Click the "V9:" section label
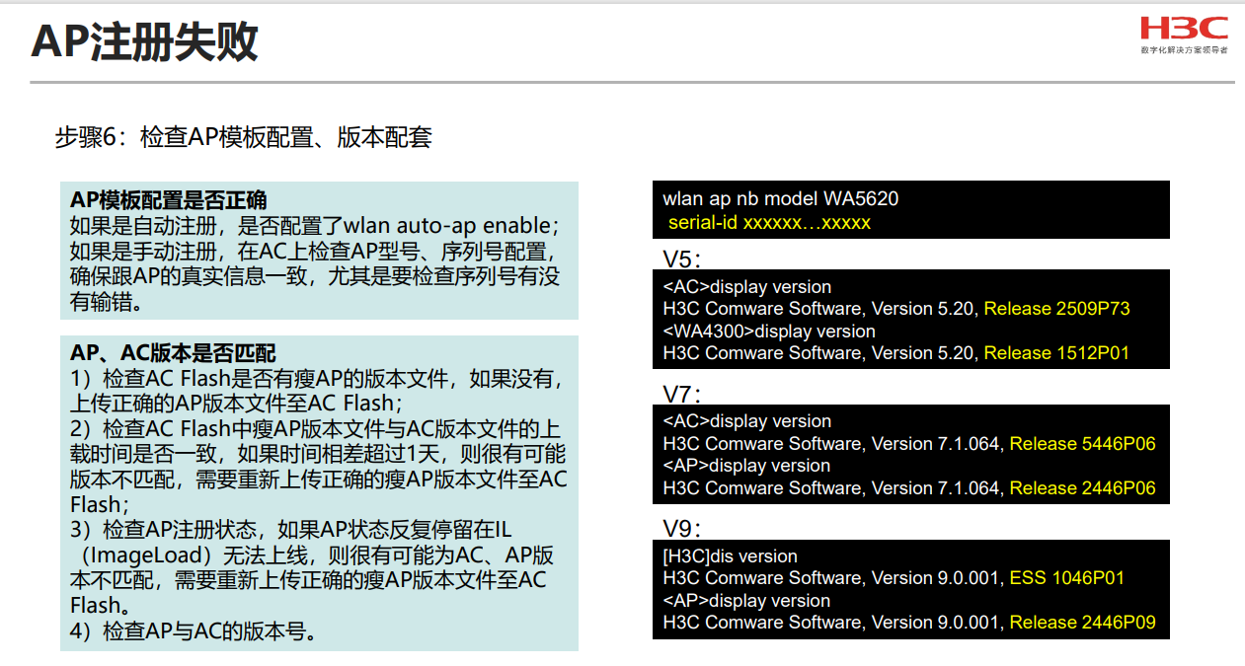Image resolution: width=1245 pixels, height=666 pixels. (x=682, y=529)
